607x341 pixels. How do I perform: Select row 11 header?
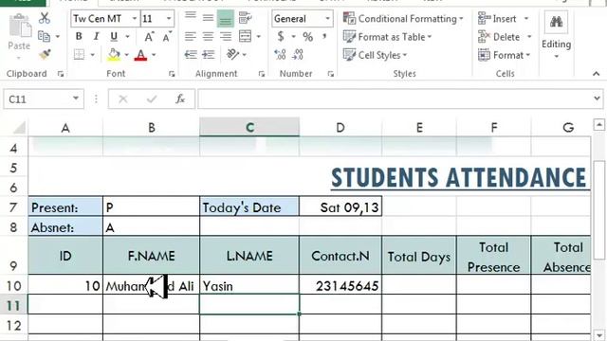tap(14, 306)
